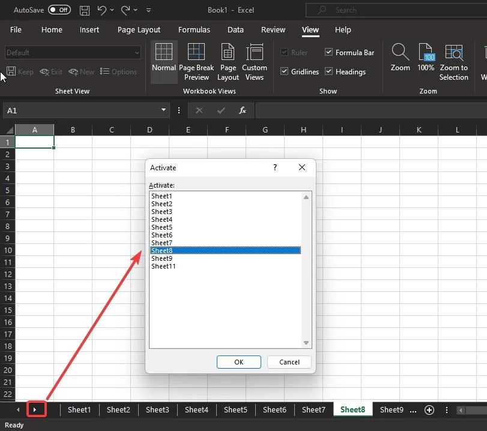Click the horizontal scrollbar left arrow
The image size is (487, 431).
click(461, 410)
